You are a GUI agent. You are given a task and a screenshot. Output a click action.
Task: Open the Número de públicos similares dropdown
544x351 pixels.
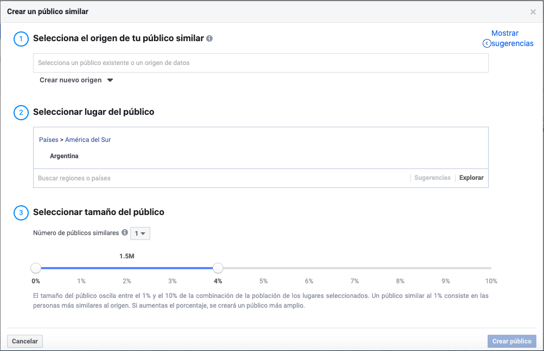tap(139, 233)
